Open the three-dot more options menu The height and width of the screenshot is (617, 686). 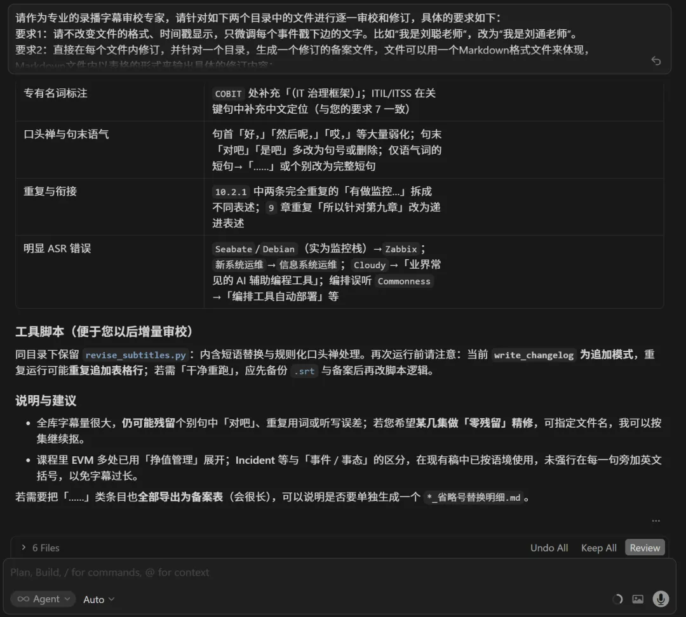click(656, 520)
